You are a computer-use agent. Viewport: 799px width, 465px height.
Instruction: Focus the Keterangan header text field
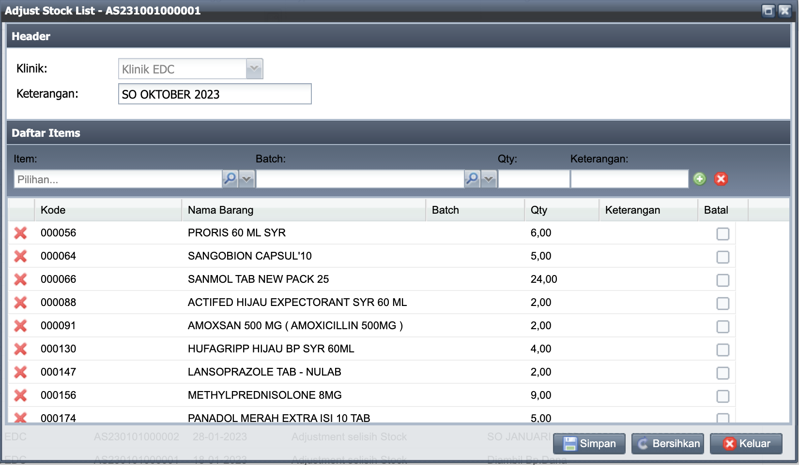pos(215,94)
